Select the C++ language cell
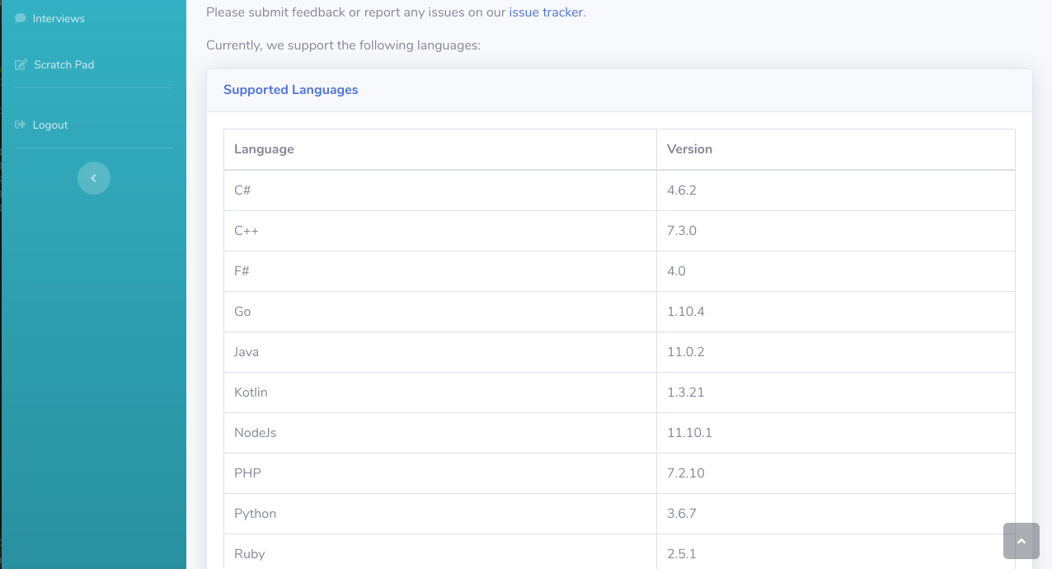The width and height of the screenshot is (1052, 569). (x=440, y=231)
